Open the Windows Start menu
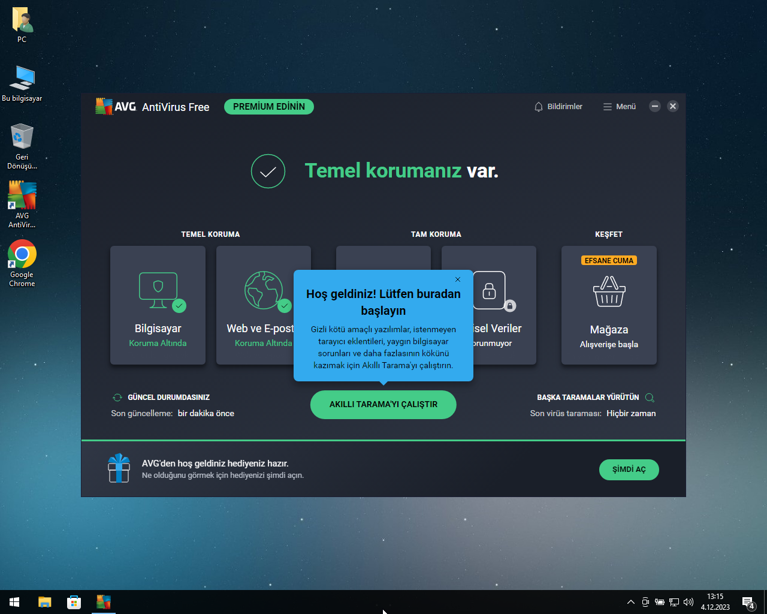The height and width of the screenshot is (614, 767). pyautogui.click(x=14, y=602)
